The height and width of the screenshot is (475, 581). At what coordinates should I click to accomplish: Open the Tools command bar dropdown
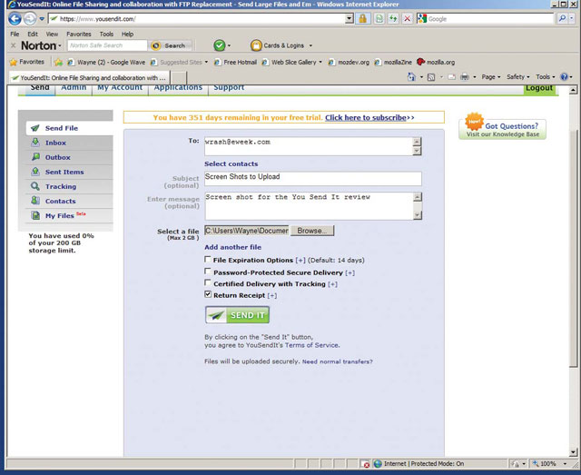point(546,77)
